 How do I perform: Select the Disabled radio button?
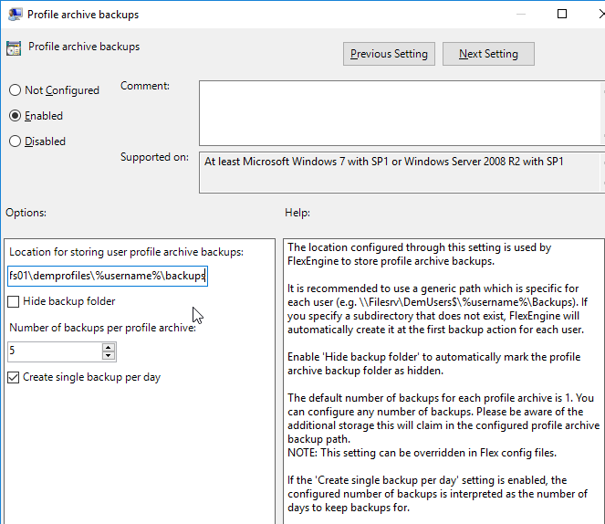(x=15, y=141)
